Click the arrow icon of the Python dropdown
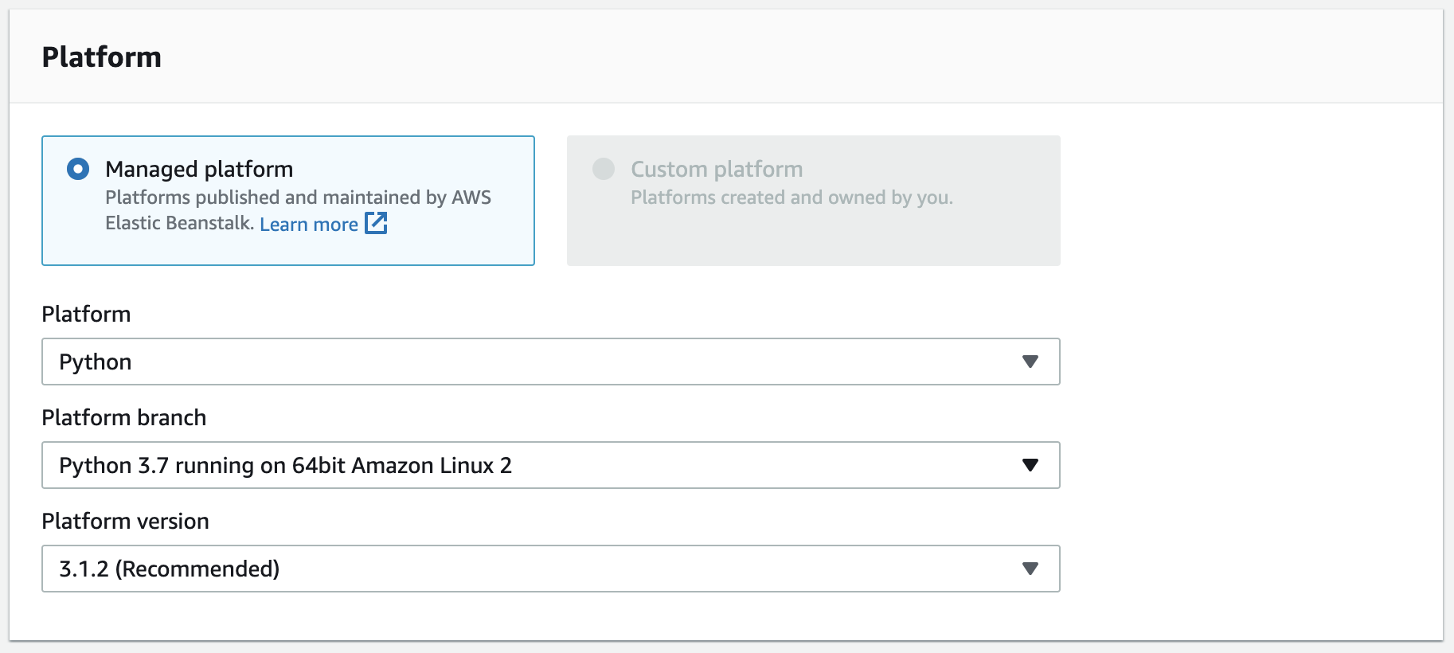 (1030, 362)
